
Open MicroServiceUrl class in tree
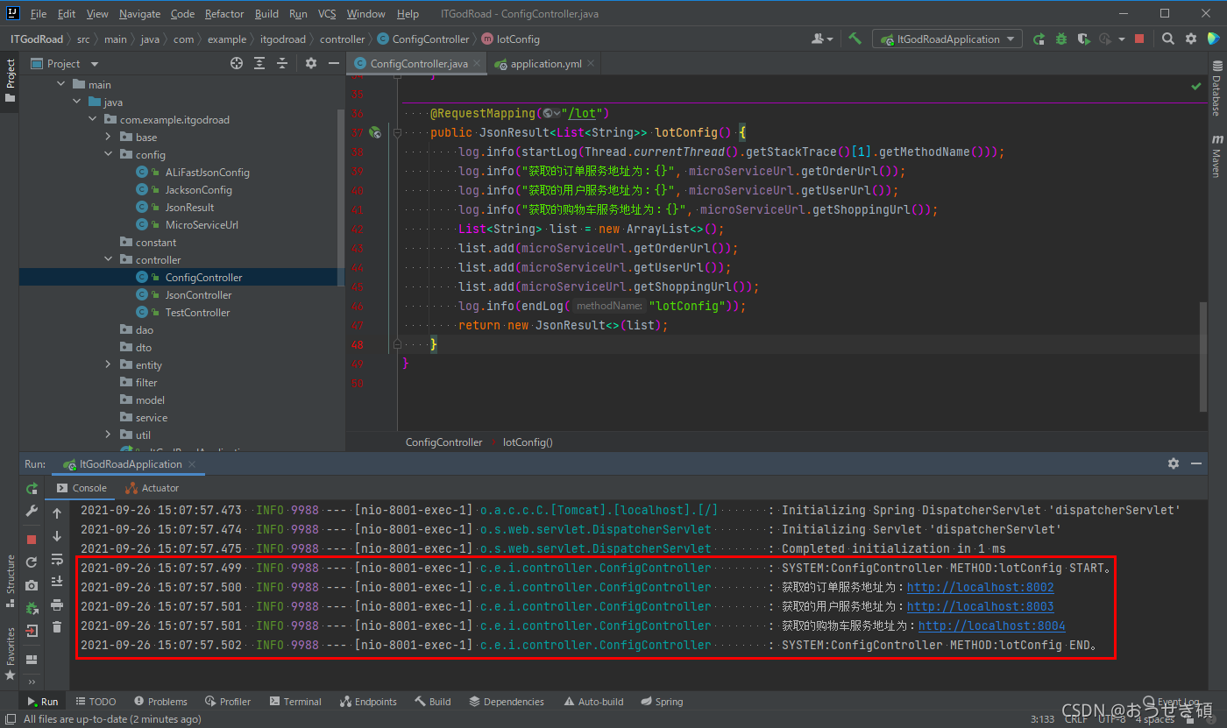click(x=202, y=225)
